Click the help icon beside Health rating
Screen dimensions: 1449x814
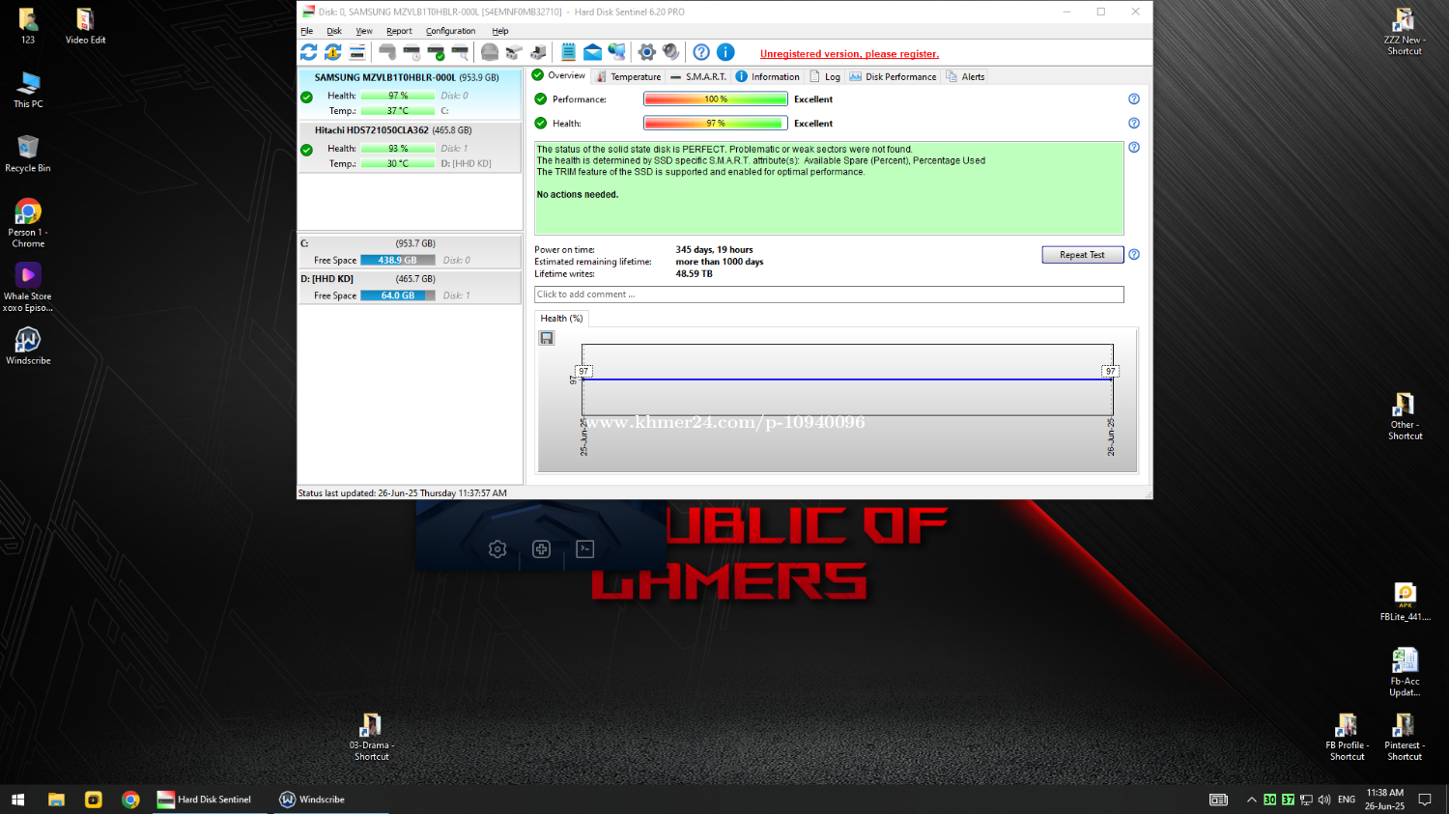coord(1134,123)
